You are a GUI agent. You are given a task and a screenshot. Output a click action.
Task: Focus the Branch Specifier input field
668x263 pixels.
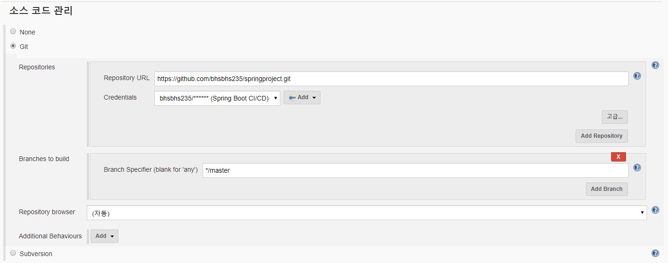[415, 170]
